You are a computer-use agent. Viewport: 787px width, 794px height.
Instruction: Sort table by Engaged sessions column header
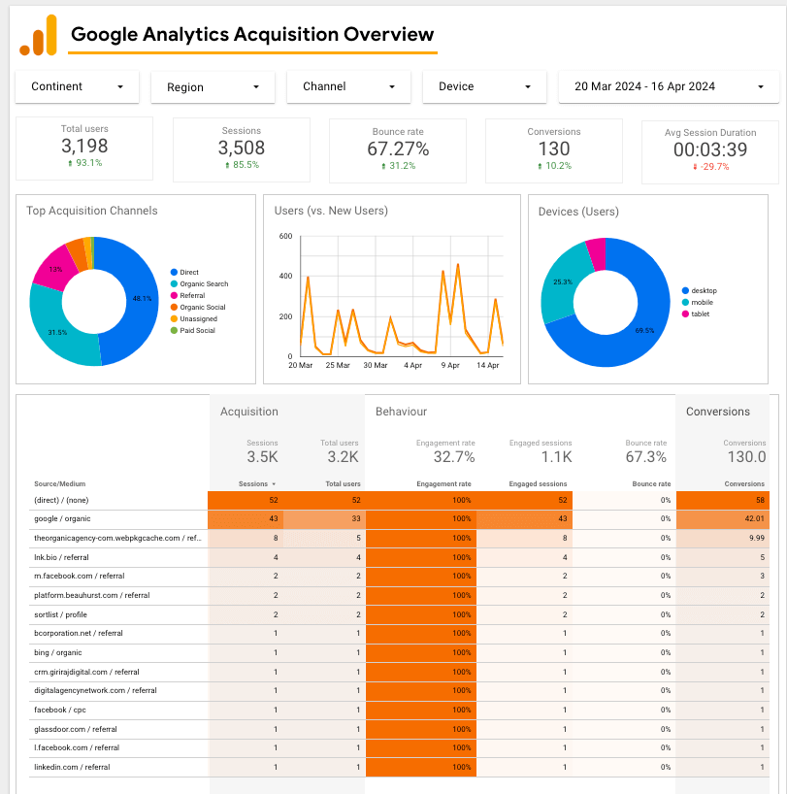point(538,484)
